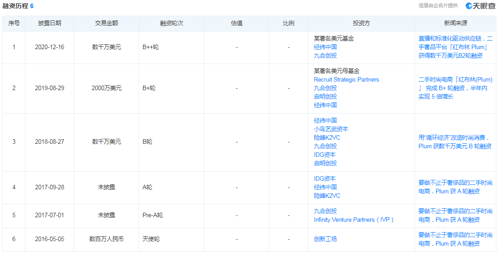Open the B2轮融资 news article about 直播和标准化
Viewport: 500px width, 256px height.
tap(455, 47)
